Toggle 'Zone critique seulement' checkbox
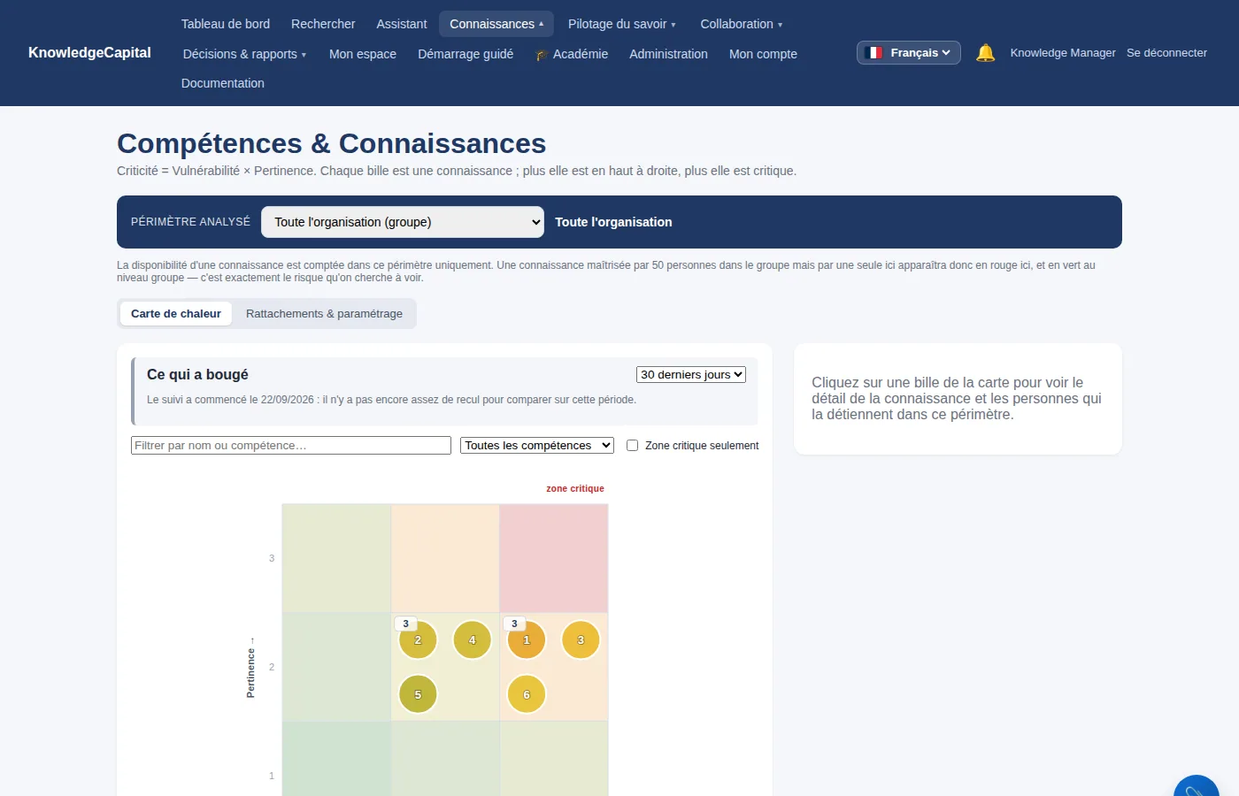The image size is (1239, 796). [x=632, y=446]
